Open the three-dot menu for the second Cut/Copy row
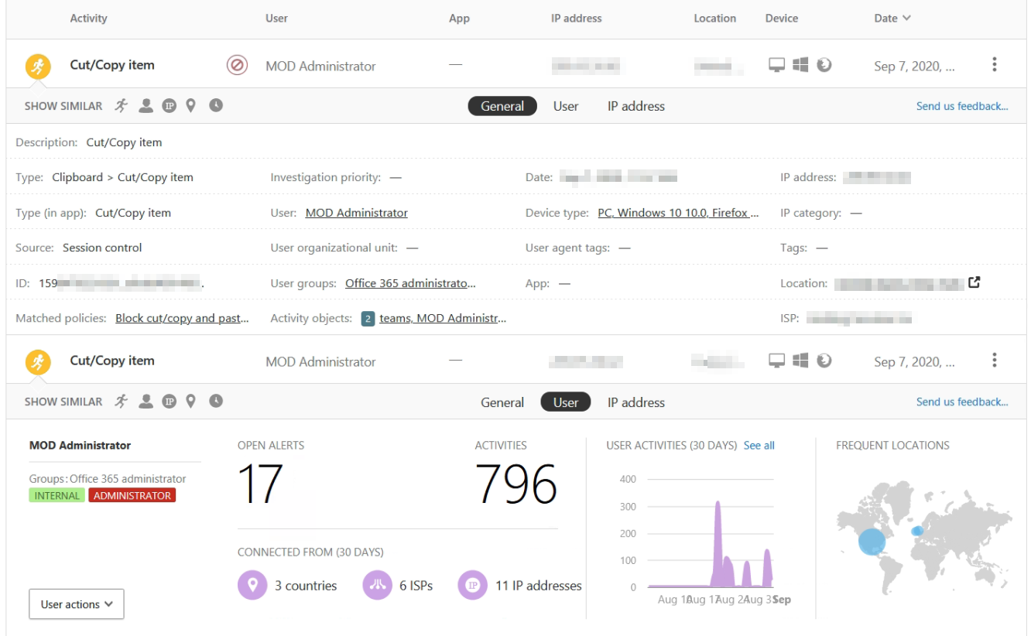 point(995,361)
